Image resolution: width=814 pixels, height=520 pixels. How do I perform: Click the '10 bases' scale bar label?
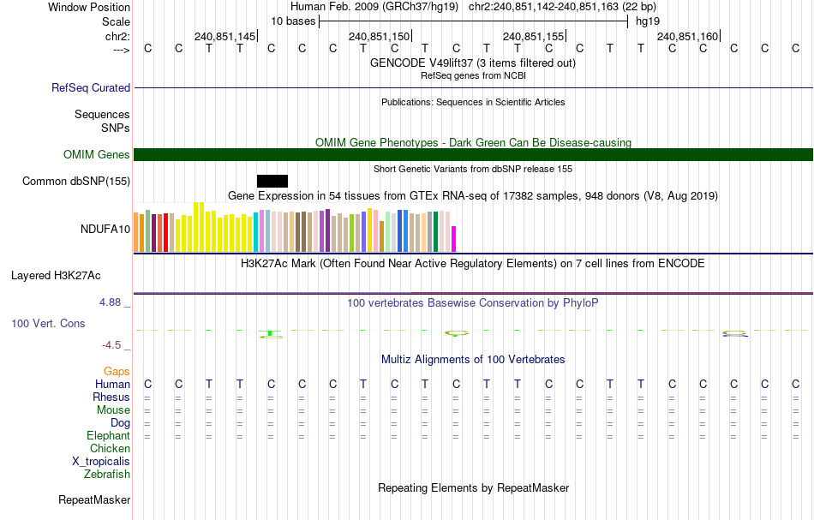(293, 21)
